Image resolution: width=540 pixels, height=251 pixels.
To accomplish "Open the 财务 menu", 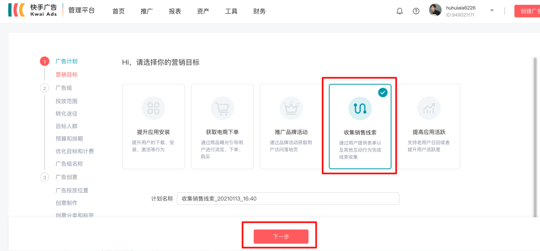I will click(x=259, y=11).
